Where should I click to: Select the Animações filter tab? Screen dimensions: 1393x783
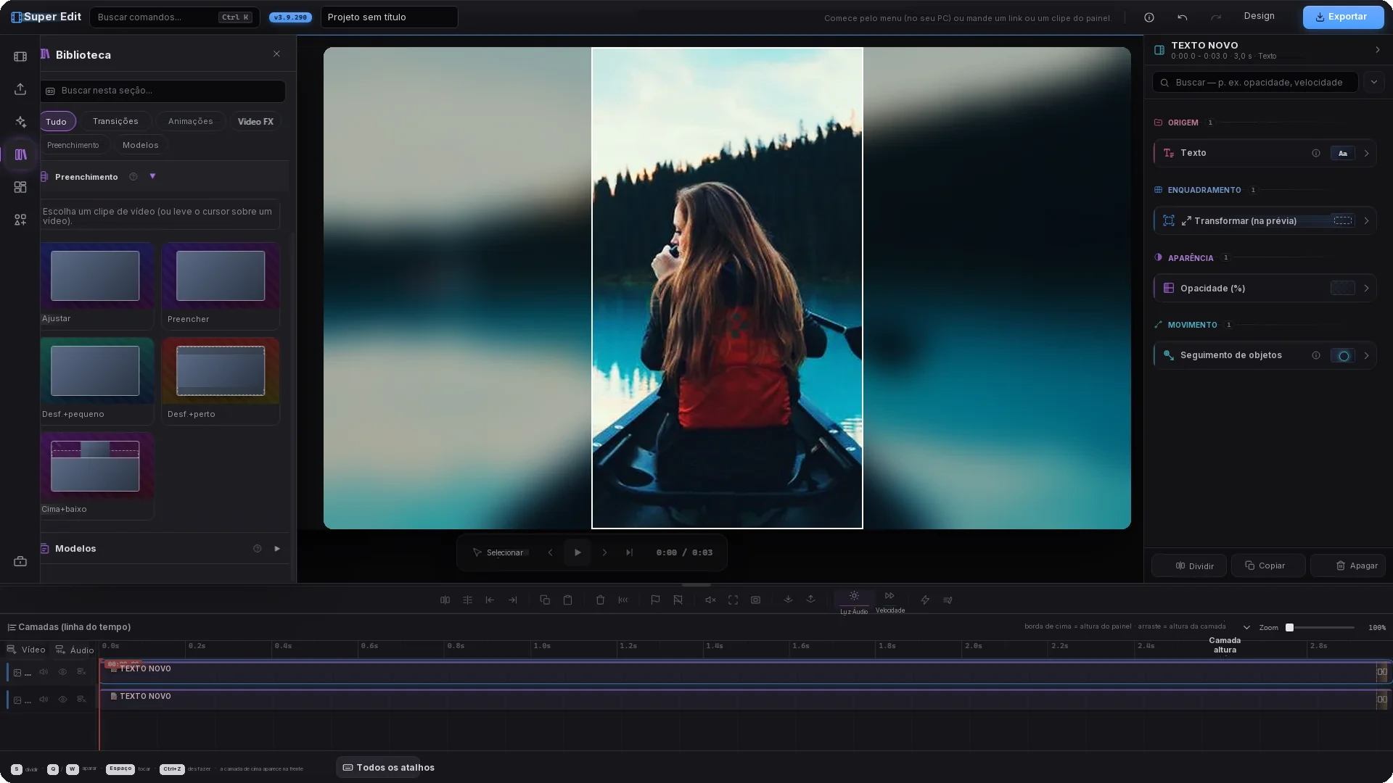pos(191,122)
